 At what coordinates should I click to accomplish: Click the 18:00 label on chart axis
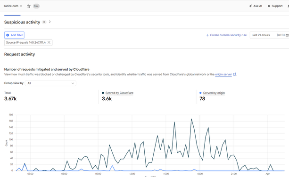pyautogui.click(x=200, y=174)
